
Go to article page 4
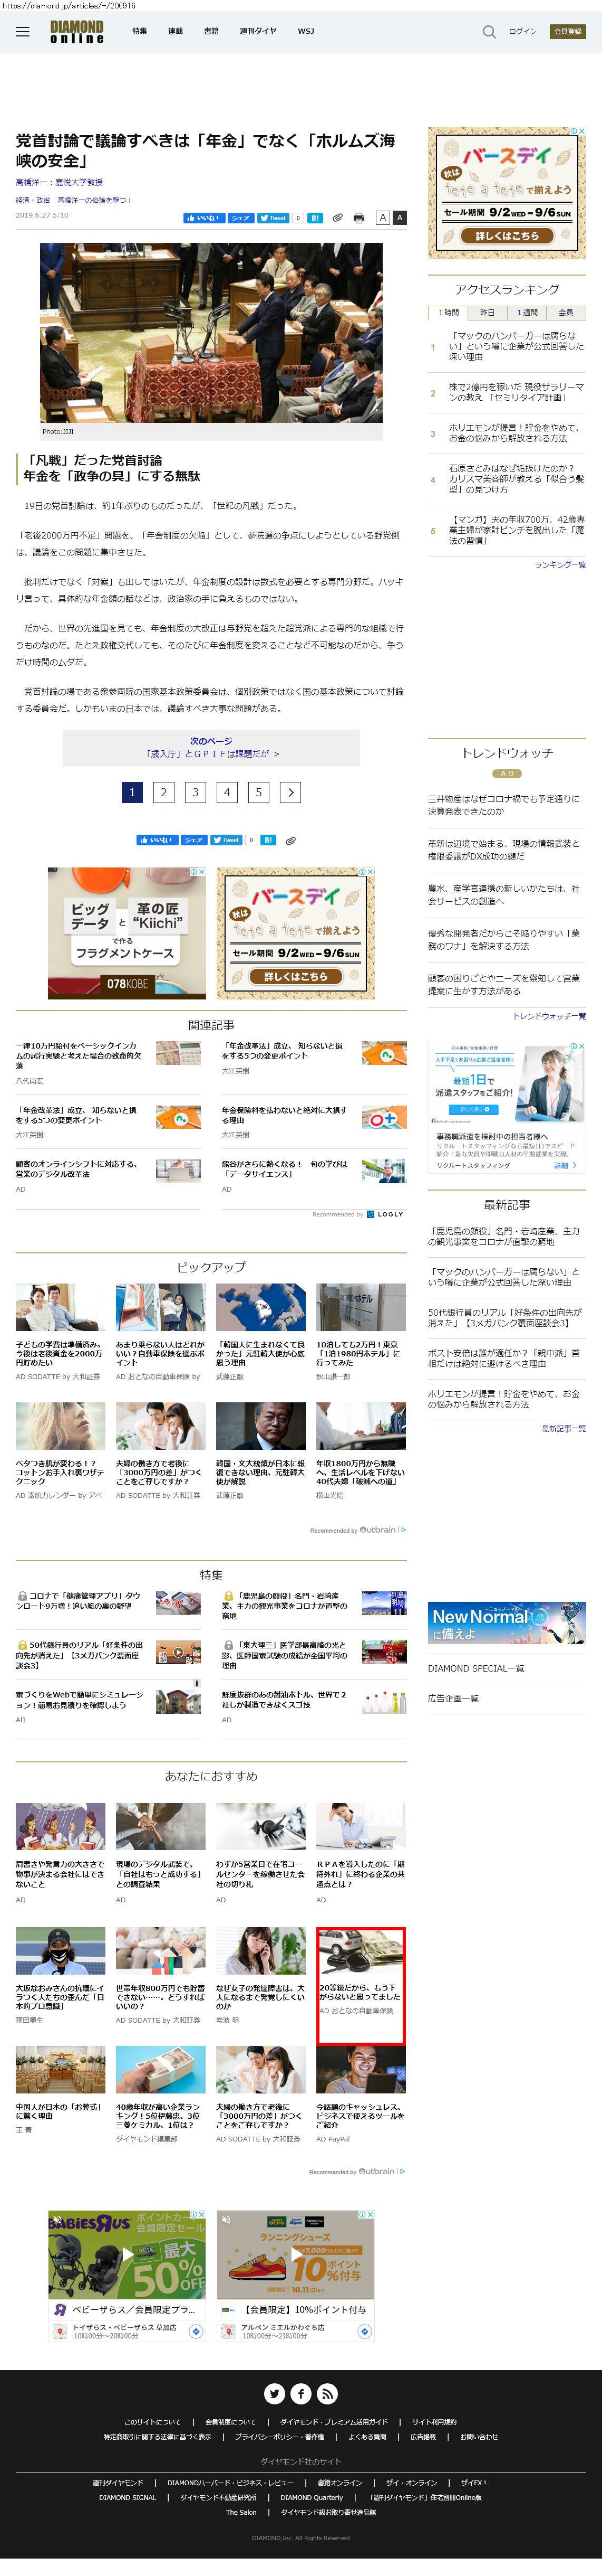(x=228, y=792)
